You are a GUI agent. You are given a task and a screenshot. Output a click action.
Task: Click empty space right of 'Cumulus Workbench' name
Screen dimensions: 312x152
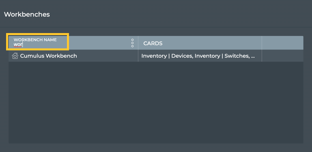point(108,56)
